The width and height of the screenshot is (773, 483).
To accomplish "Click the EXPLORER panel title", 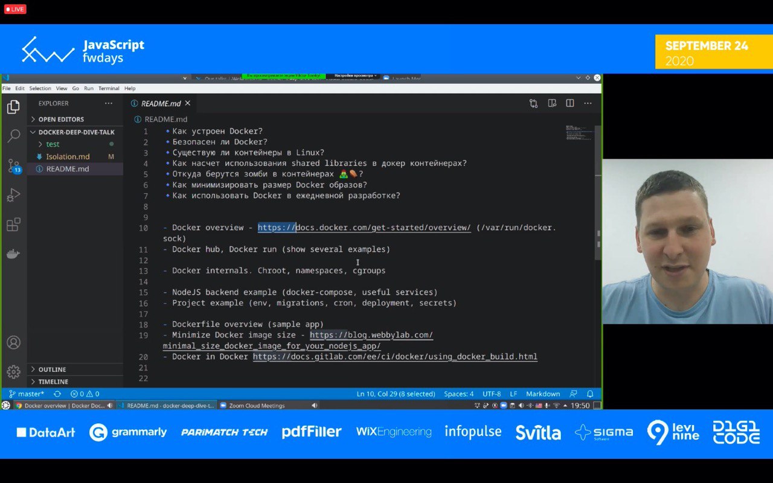I will pos(54,103).
